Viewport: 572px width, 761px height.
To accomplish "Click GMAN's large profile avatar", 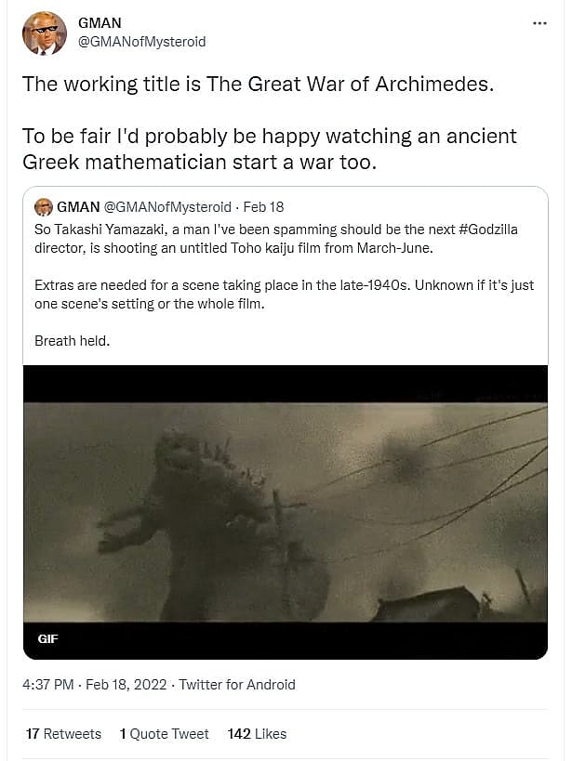I will (x=45, y=33).
